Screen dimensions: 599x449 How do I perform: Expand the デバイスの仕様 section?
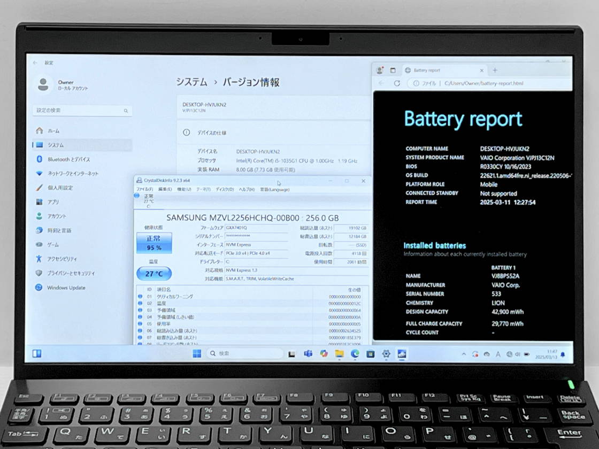click(x=274, y=133)
